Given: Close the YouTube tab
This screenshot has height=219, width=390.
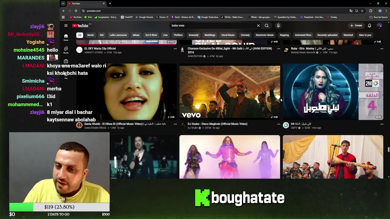Looking at the screenshot, I should [x=104, y=3].
